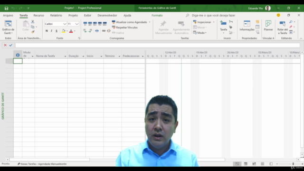Click Agendar Manualmente
The width and height of the screenshot is (304, 171).
click(x=163, y=28)
